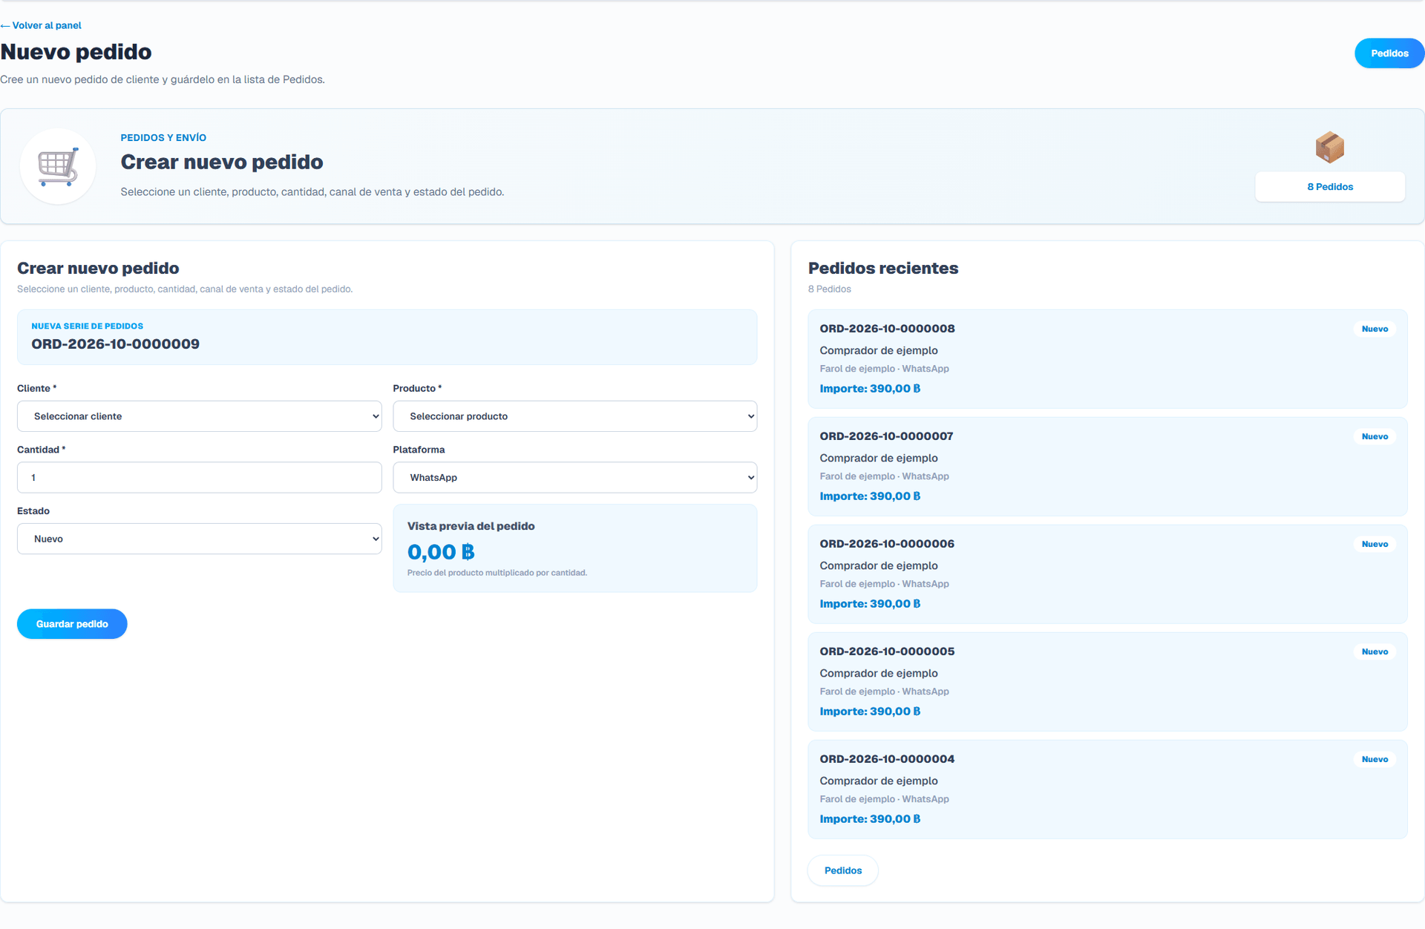Open Pedidos button in page header
Screen dimensions: 1425x929
(x=1389, y=53)
